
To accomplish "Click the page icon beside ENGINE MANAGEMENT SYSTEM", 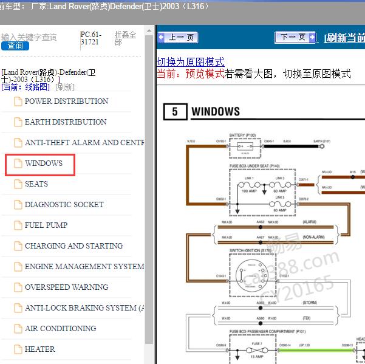I will pyautogui.click(x=18, y=266).
